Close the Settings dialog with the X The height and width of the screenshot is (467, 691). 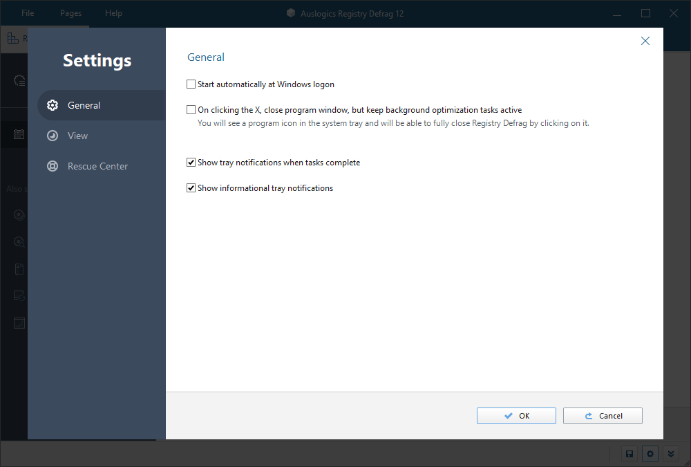645,41
